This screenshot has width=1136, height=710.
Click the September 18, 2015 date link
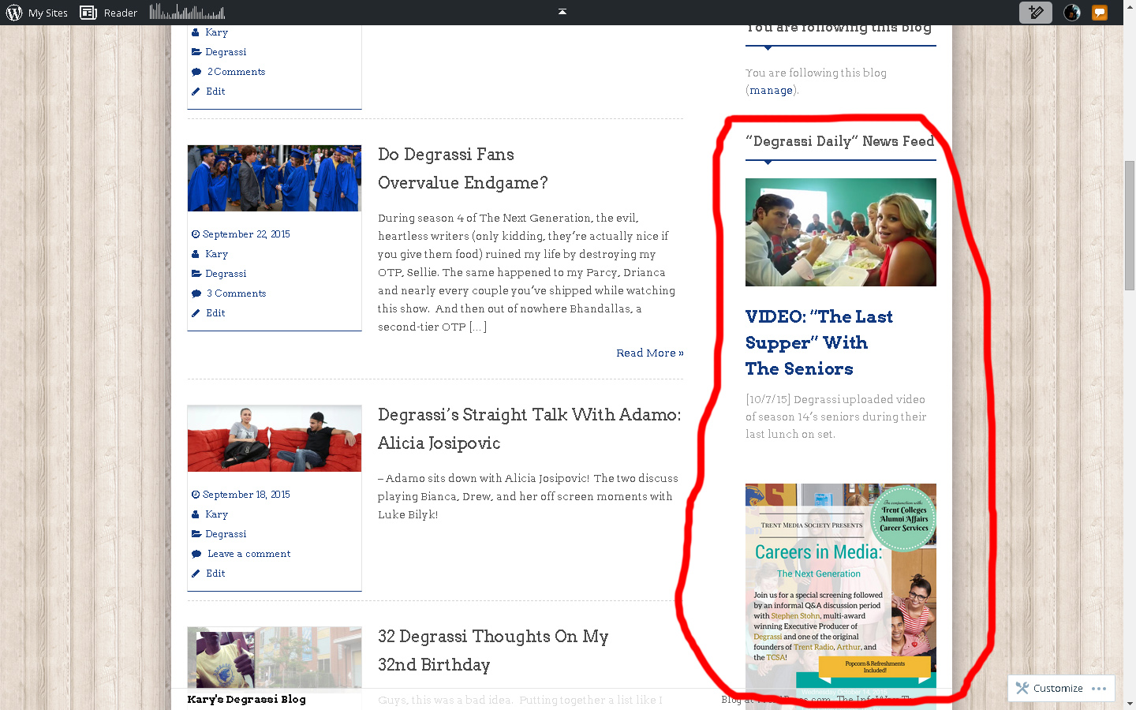(246, 495)
